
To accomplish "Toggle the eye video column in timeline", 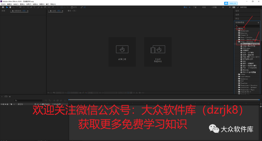I will [1, 104].
